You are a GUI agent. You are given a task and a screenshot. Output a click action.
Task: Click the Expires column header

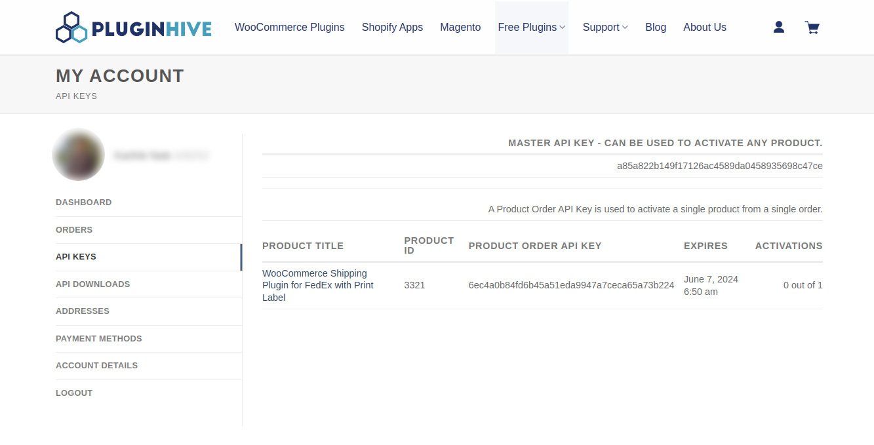click(x=705, y=246)
